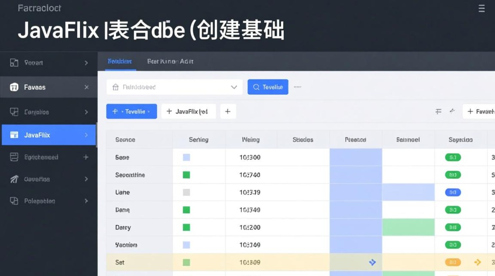495x276 pixels.
Task: Select the Brat Kineo Adit tab
Action: pos(170,61)
